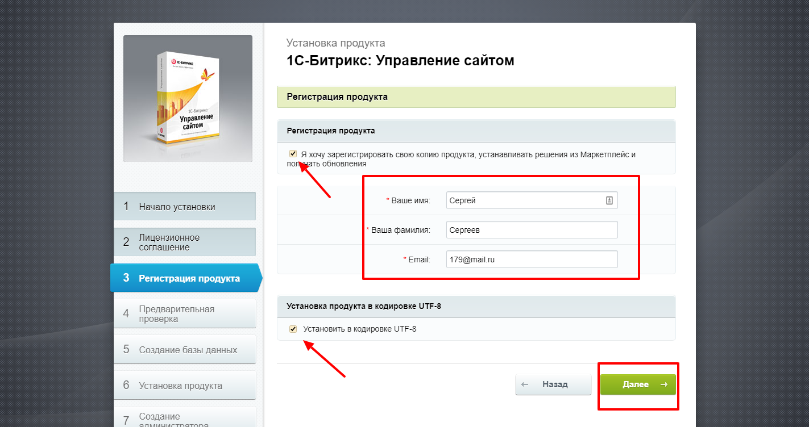The image size is (809, 427).
Task: Click the 'Установить в кодировке UTF-8' label
Action: tap(360, 329)
